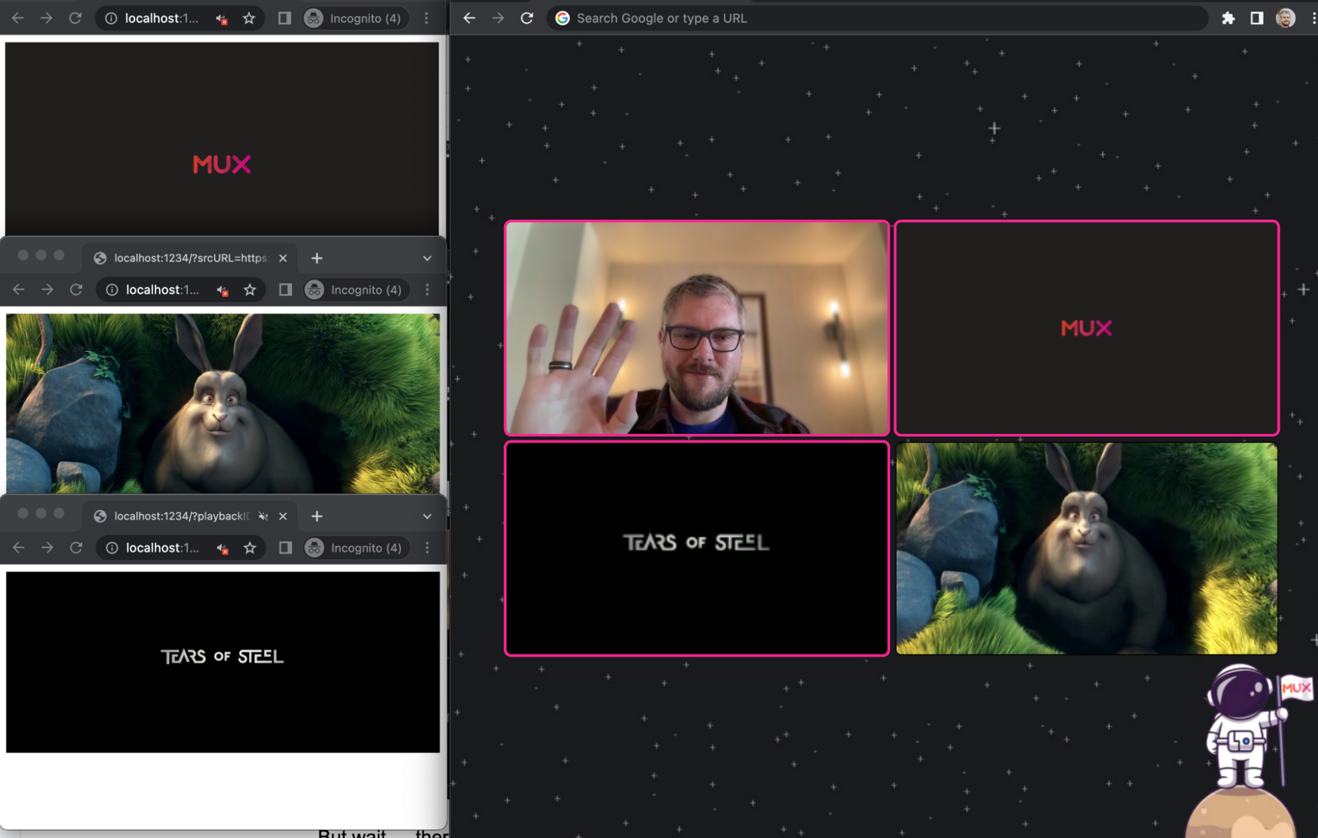The height and width of the screenshot is (838, 1318).
Task: Open a new tab in the srcURL window
Action: tap(317, 258)
